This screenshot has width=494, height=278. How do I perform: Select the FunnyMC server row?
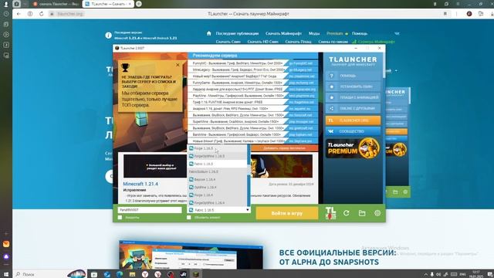pyautogui.click(x=252, y=63)
